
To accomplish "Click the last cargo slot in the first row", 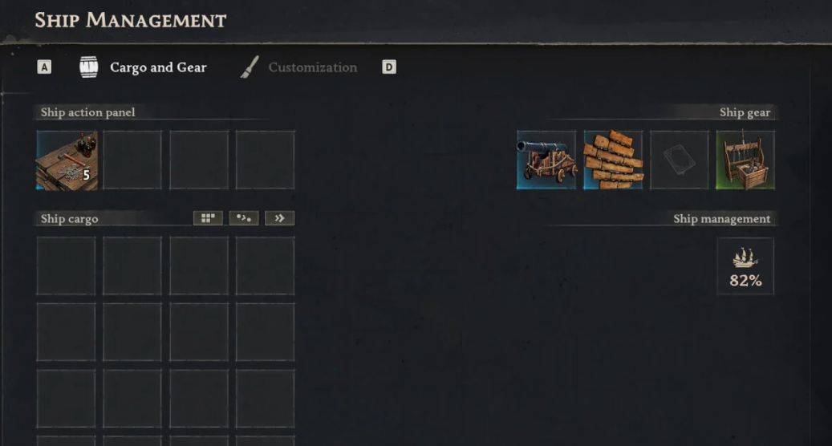I will [266, 266].
